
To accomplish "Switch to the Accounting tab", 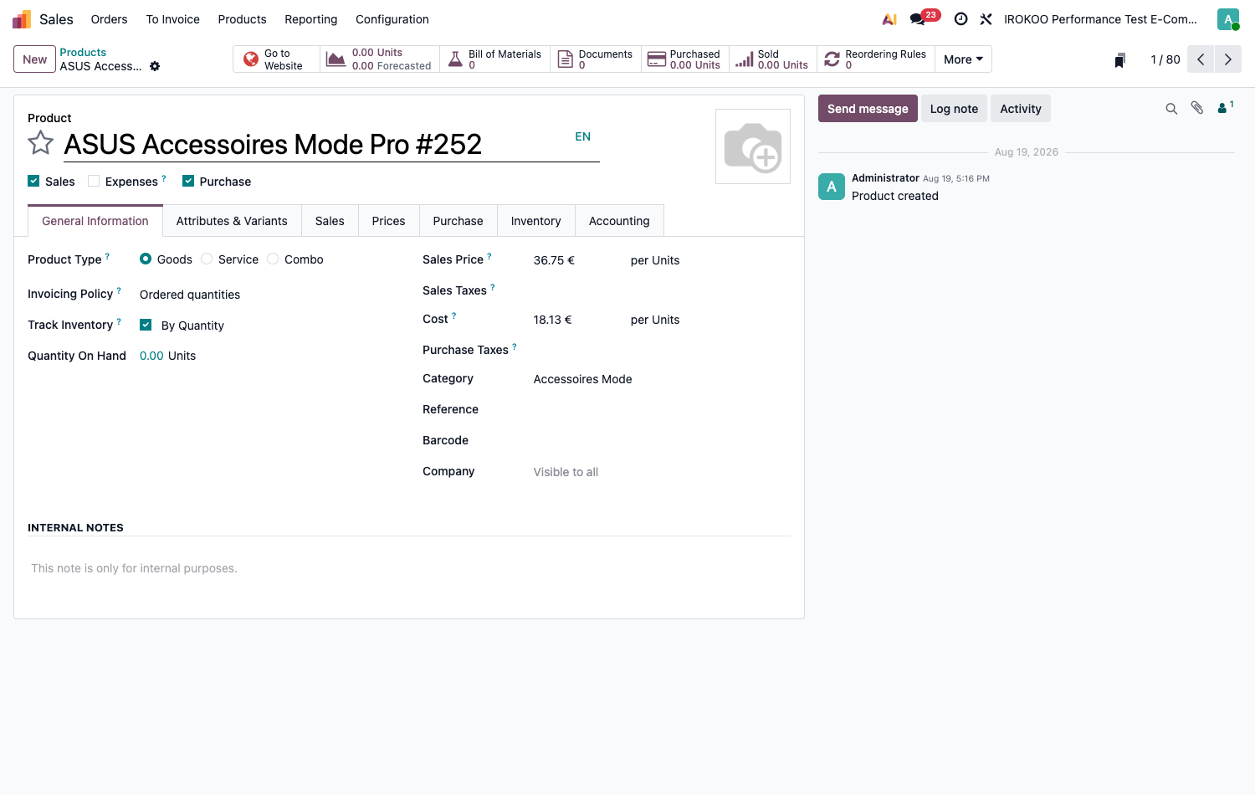I will pos(619,221).
